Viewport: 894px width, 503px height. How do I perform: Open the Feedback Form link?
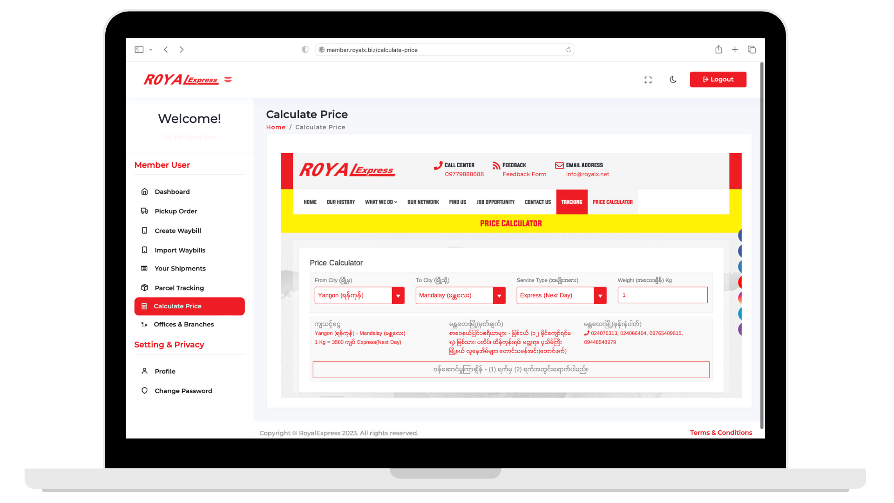[x=524, y=174]
